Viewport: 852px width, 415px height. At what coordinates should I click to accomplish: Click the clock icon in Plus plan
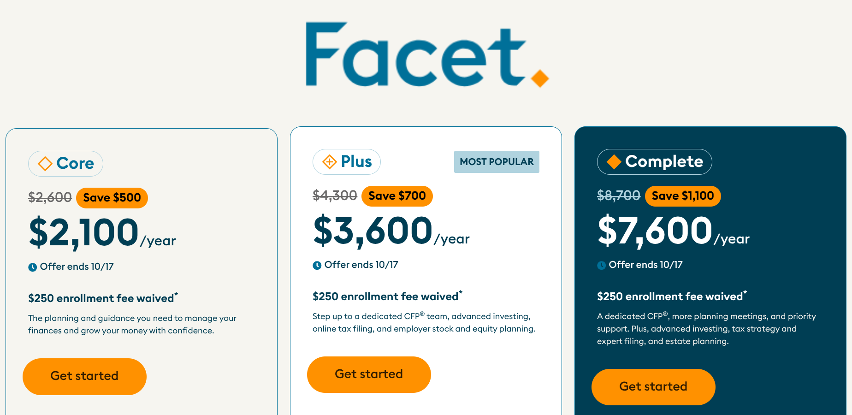[317, 265]
